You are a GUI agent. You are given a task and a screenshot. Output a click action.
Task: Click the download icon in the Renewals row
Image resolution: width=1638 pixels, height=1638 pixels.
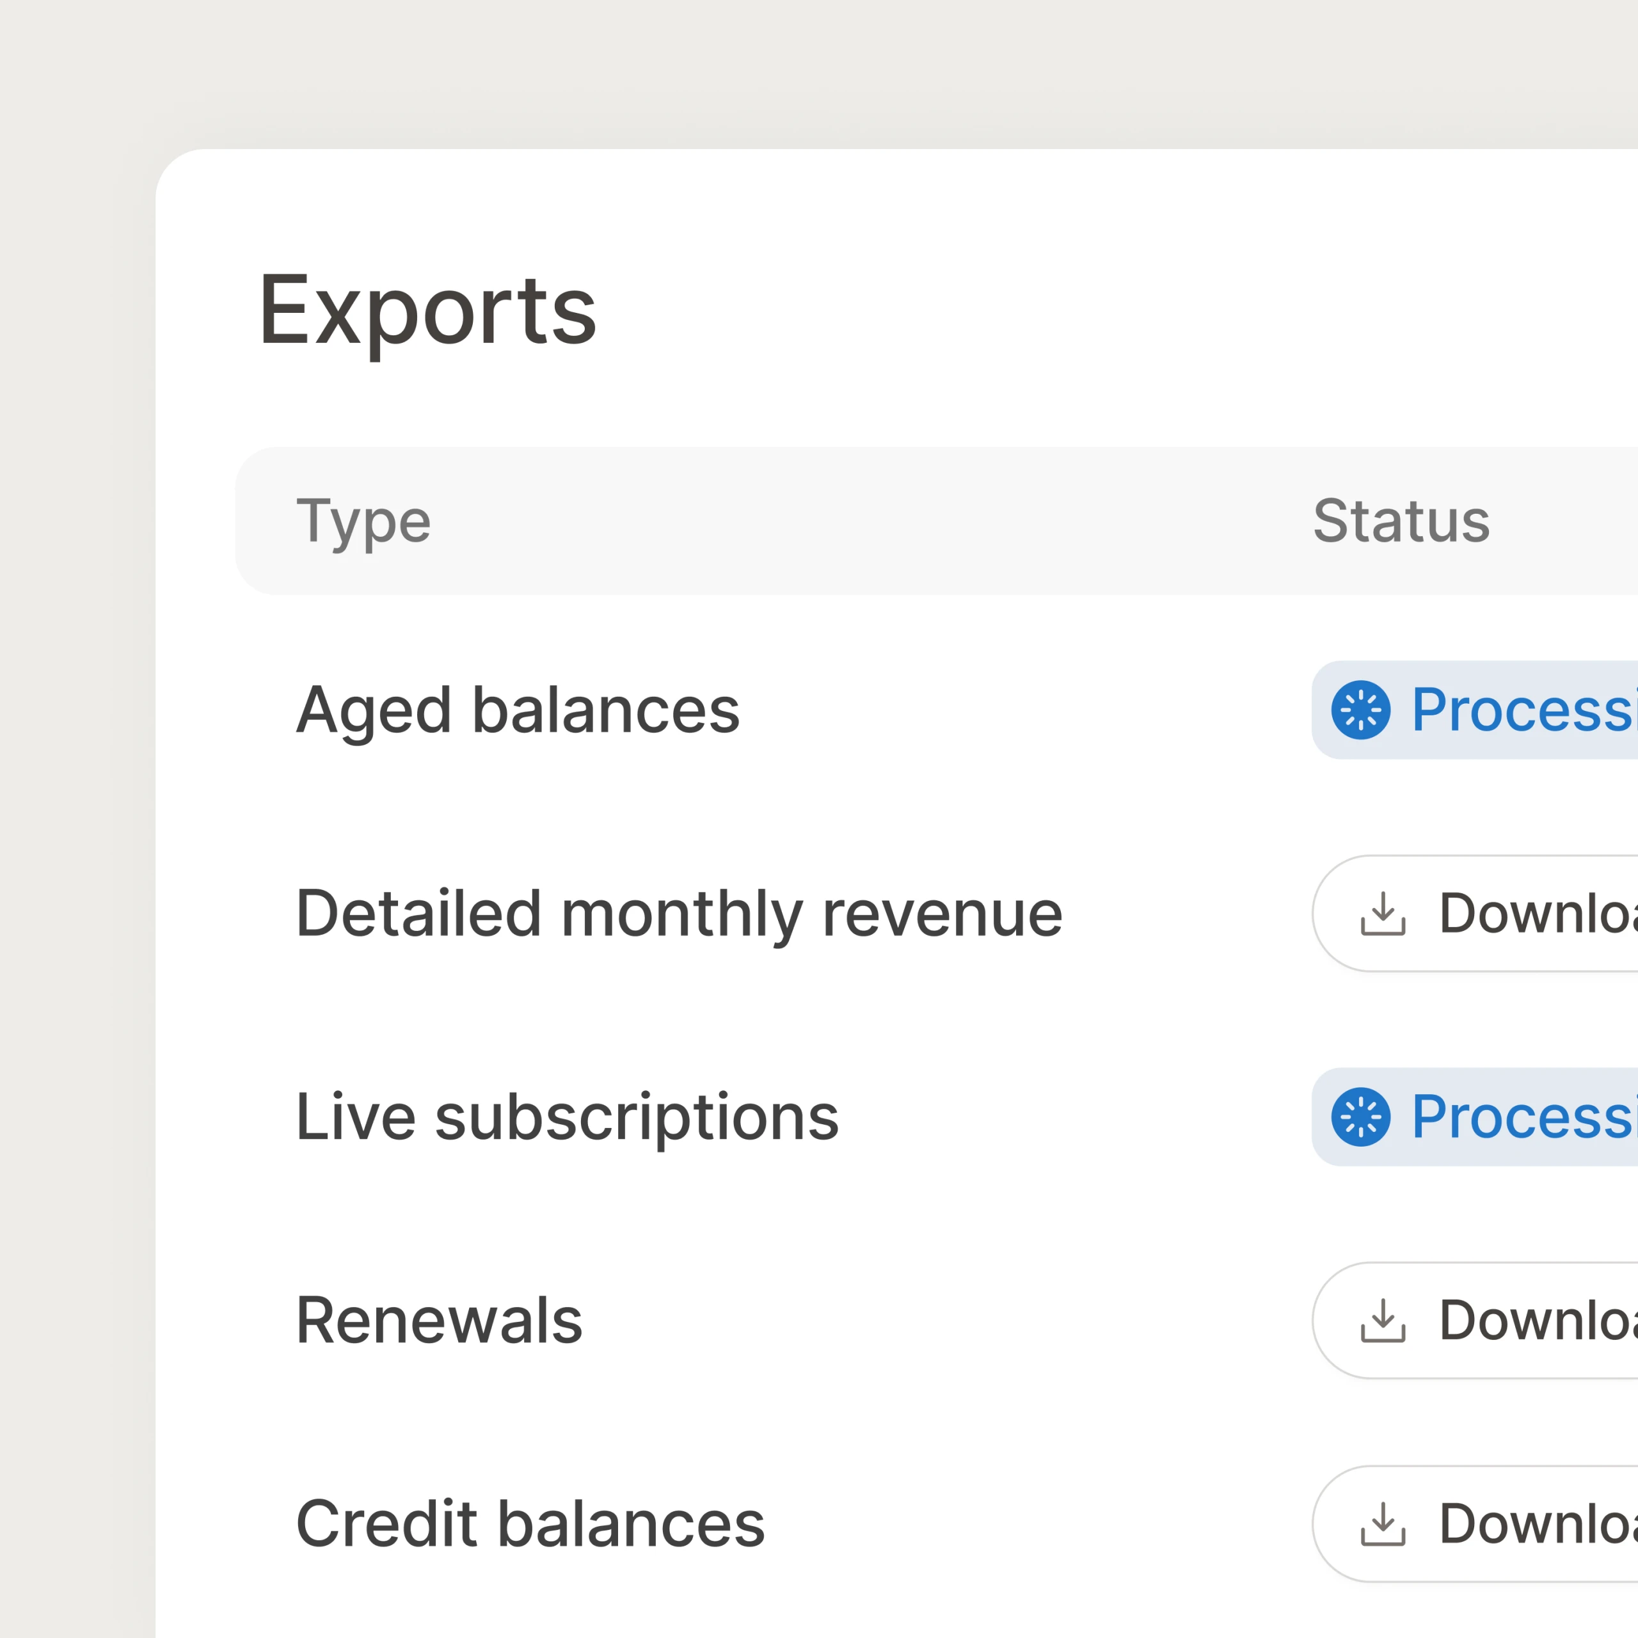tap(1383, 1320)
